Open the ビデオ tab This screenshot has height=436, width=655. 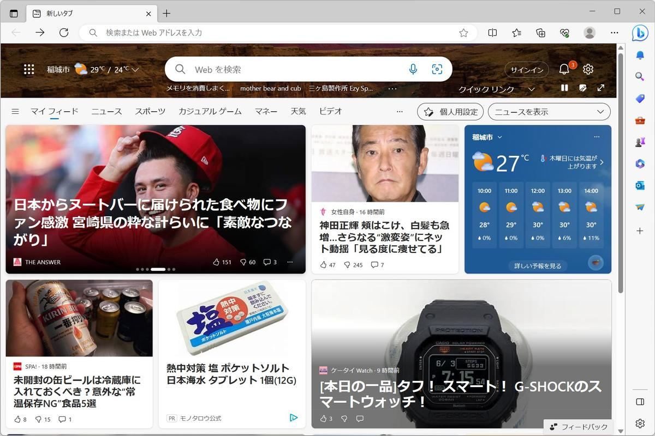tap(330, 111)
